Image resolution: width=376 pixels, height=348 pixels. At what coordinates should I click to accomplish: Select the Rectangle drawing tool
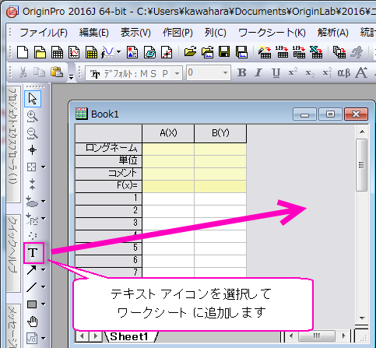32,304
